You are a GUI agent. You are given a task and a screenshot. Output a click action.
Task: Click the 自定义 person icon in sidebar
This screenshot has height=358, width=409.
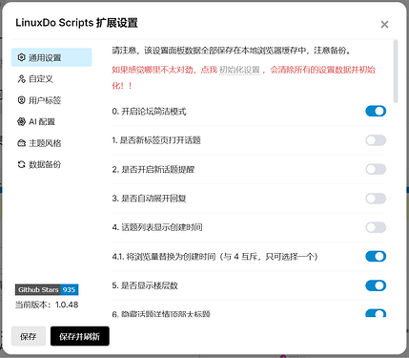point(21,79)
